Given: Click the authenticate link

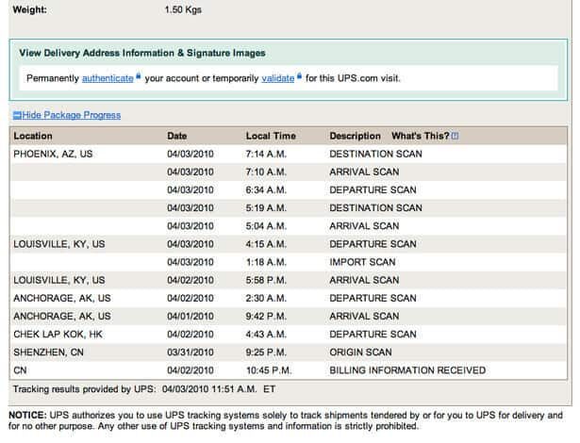Looking at the screenshot, I should point(108,78).
